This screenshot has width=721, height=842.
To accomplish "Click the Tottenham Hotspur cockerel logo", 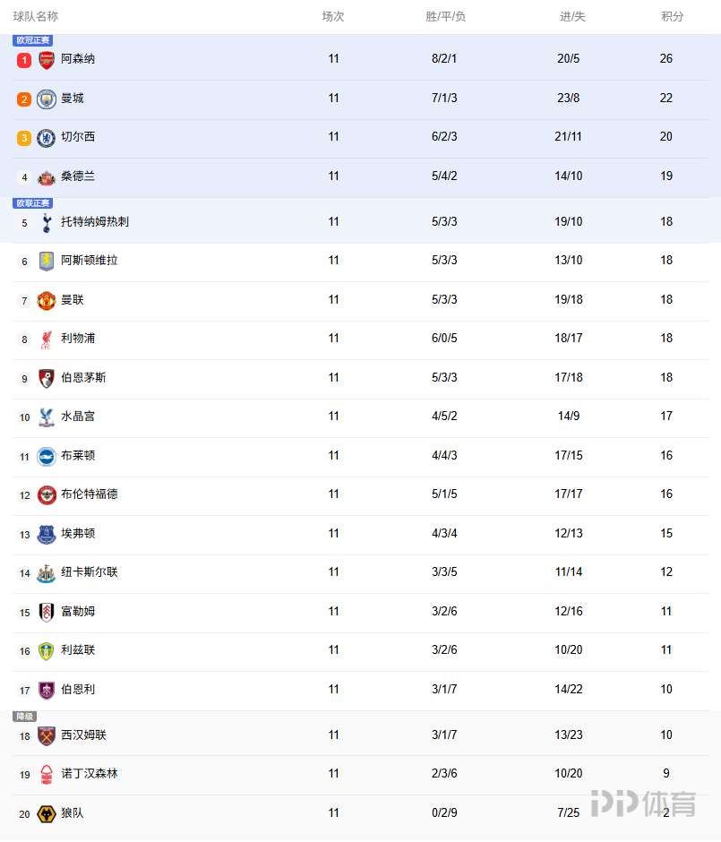I will click(47, 222).
